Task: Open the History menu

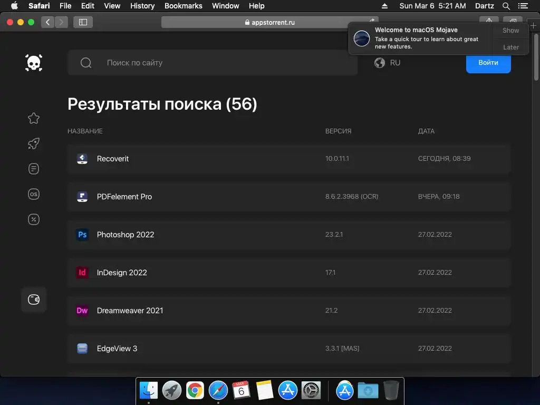Action: coord(142,6)
